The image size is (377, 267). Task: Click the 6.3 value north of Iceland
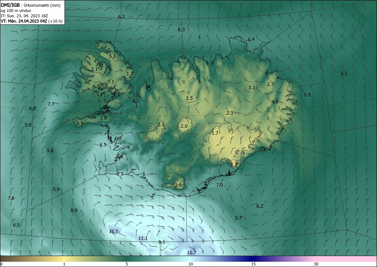pos(181,29)
